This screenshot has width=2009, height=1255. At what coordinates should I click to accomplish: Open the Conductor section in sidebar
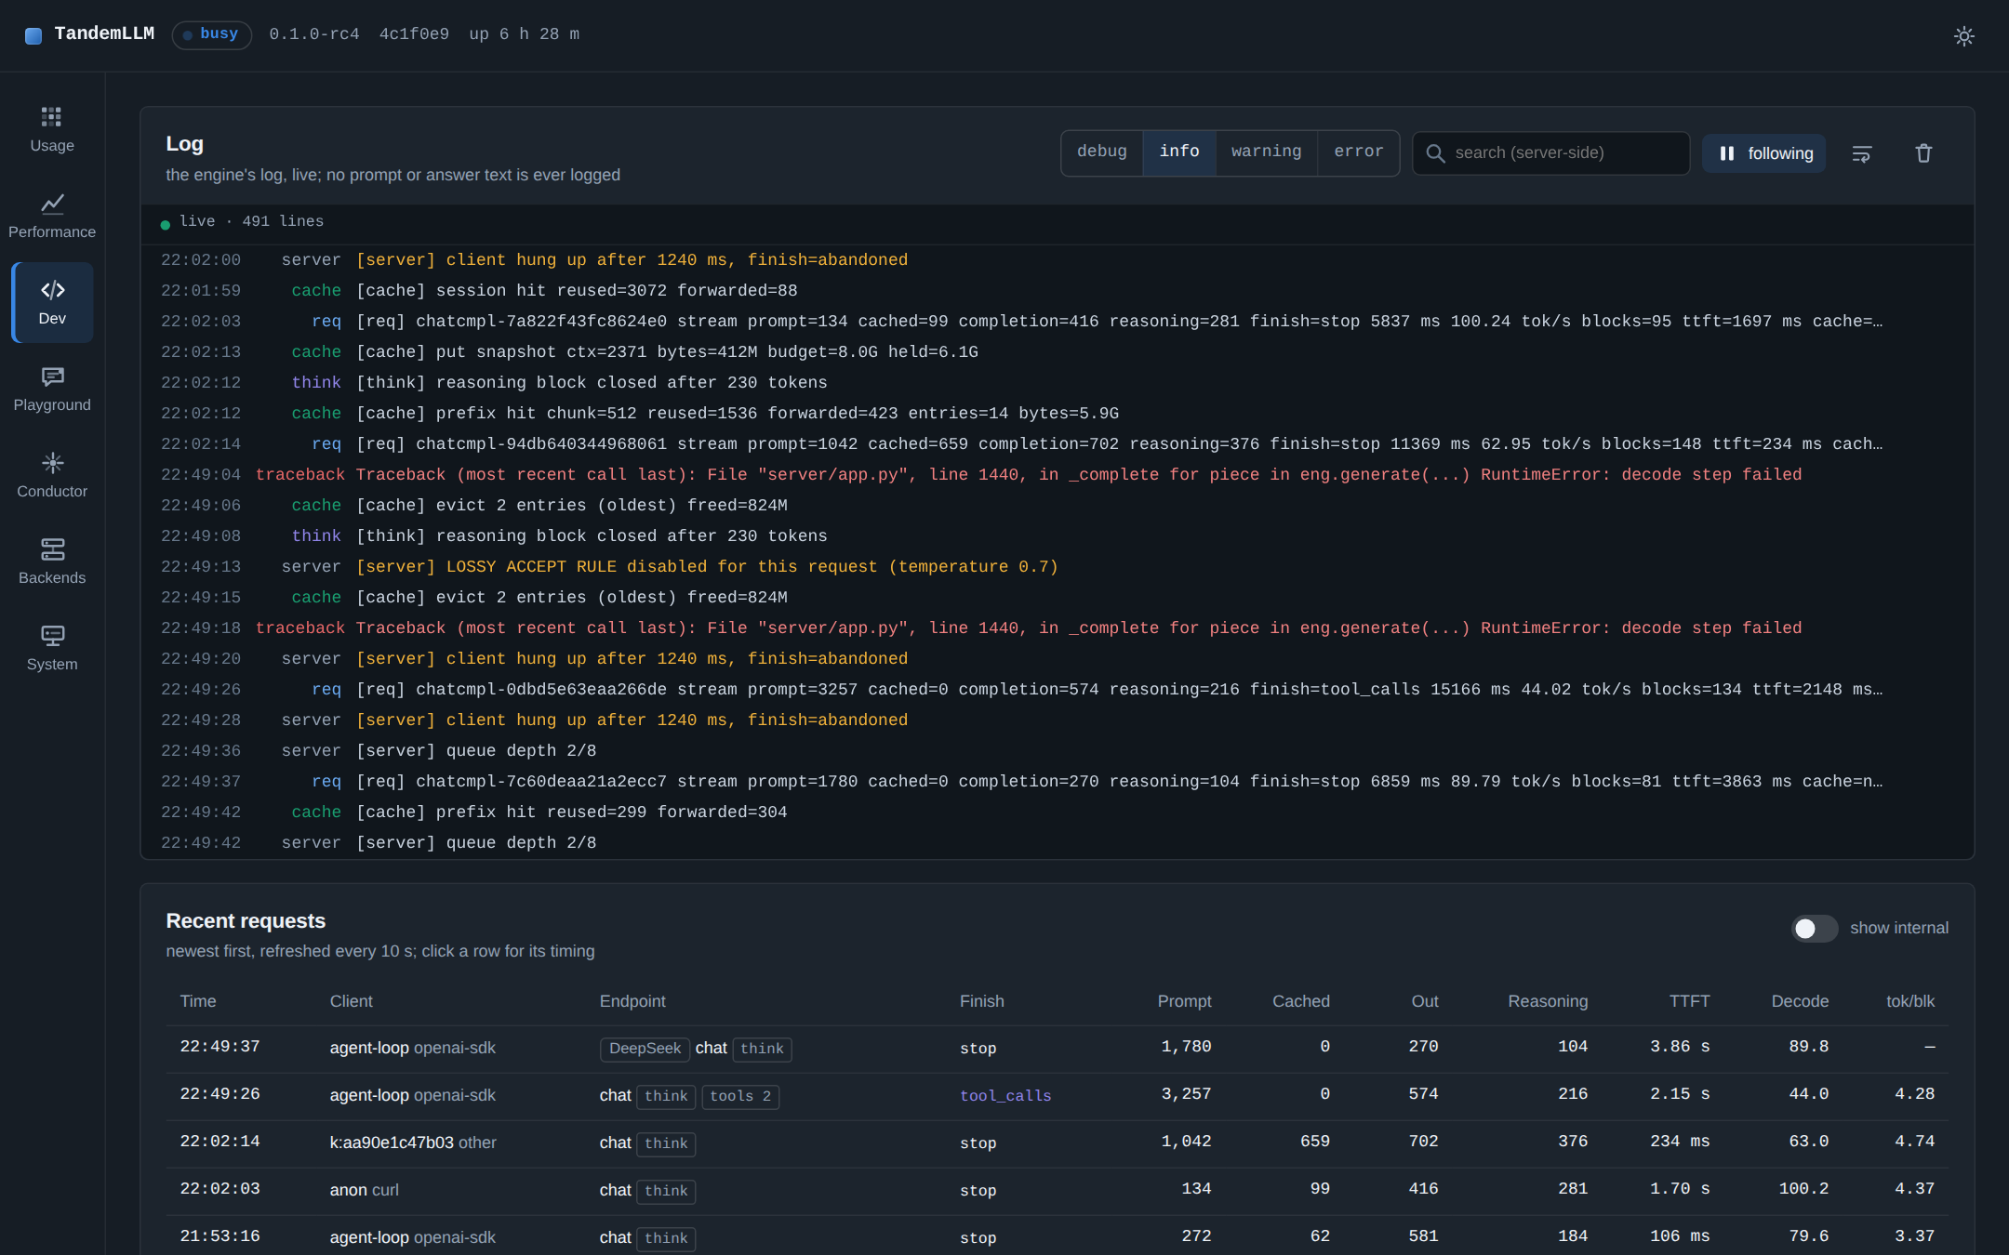(x=52, y=475)
